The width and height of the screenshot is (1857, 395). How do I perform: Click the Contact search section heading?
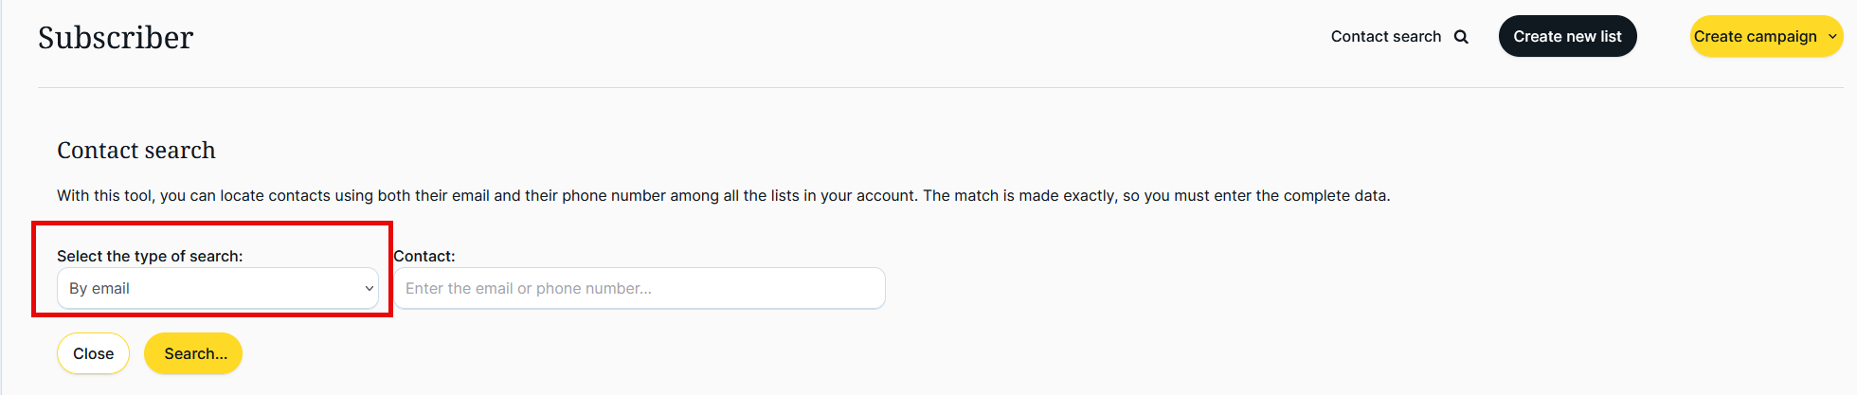[136, 151]
